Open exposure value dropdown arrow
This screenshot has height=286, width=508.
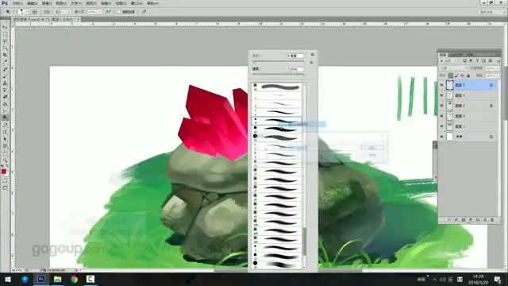(99, 12)
